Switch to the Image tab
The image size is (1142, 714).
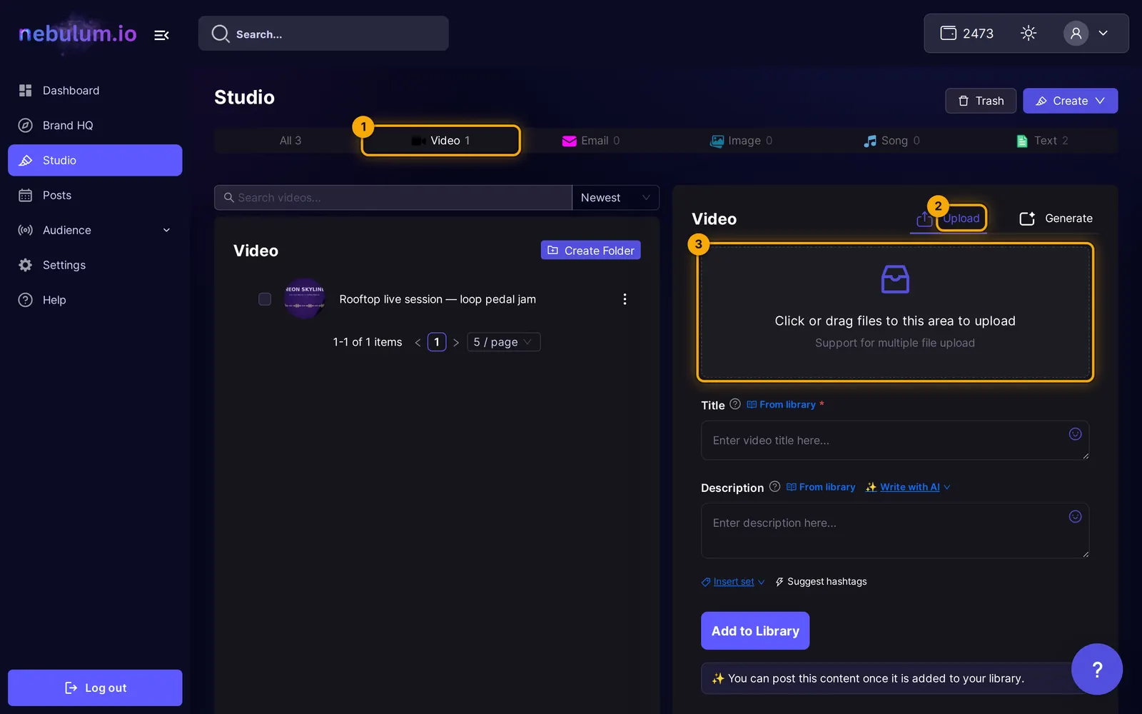[x=741, y=141]
